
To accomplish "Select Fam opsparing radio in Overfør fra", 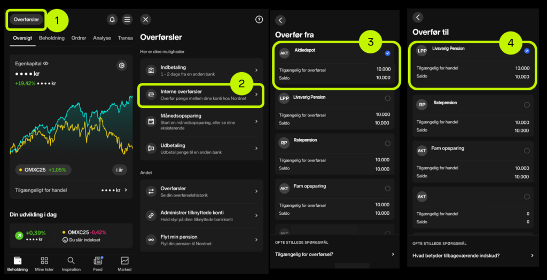I will tap(388, 189).
